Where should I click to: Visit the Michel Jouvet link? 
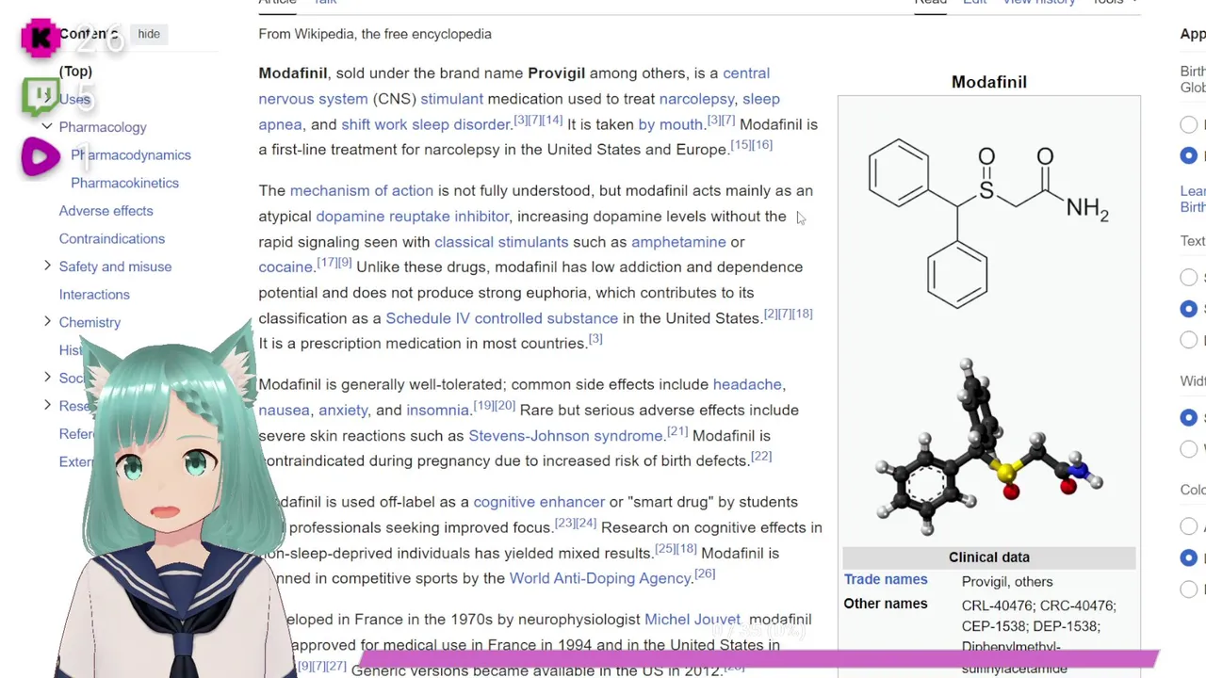point(693,620)
